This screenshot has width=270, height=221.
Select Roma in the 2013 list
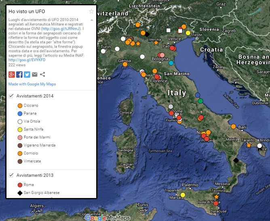tap(29, 185)
